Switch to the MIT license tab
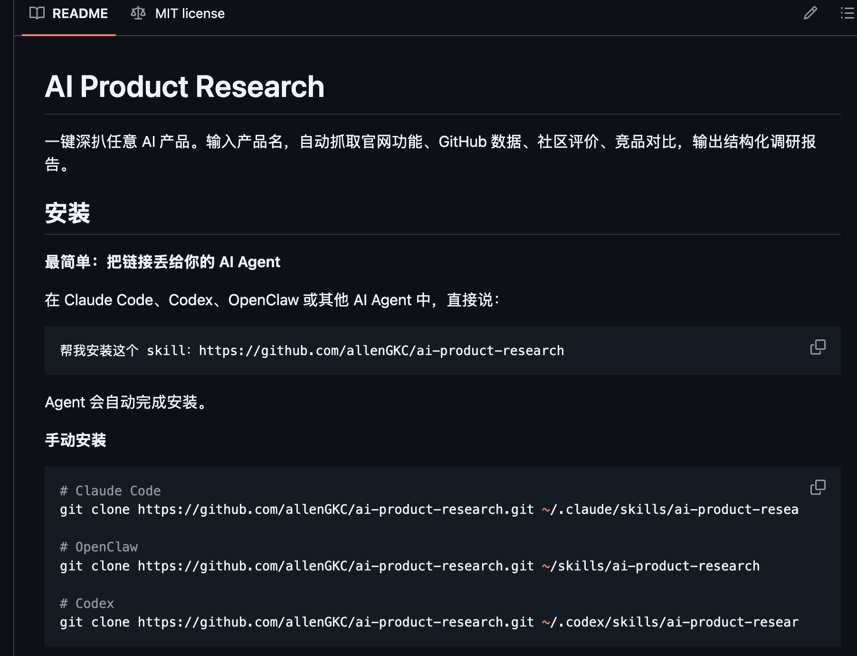This screenshot has height=656, width=857. coord(178,14)
